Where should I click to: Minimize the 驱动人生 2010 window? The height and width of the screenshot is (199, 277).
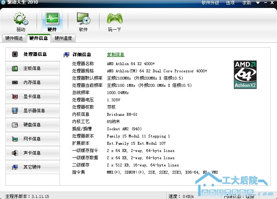[265, 3]
